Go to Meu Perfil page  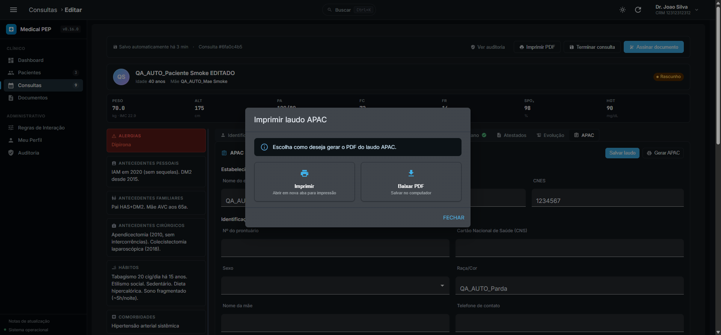point(44,140)
